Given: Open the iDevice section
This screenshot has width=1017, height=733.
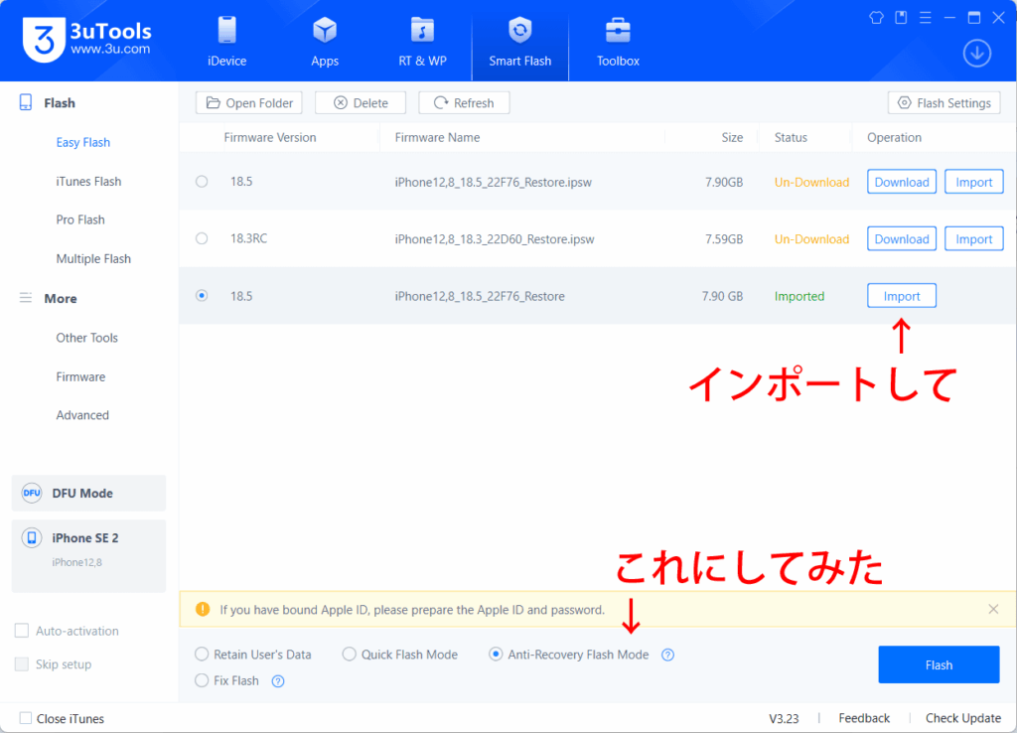Looking at the screenshot, I should [x=226, y=41].
